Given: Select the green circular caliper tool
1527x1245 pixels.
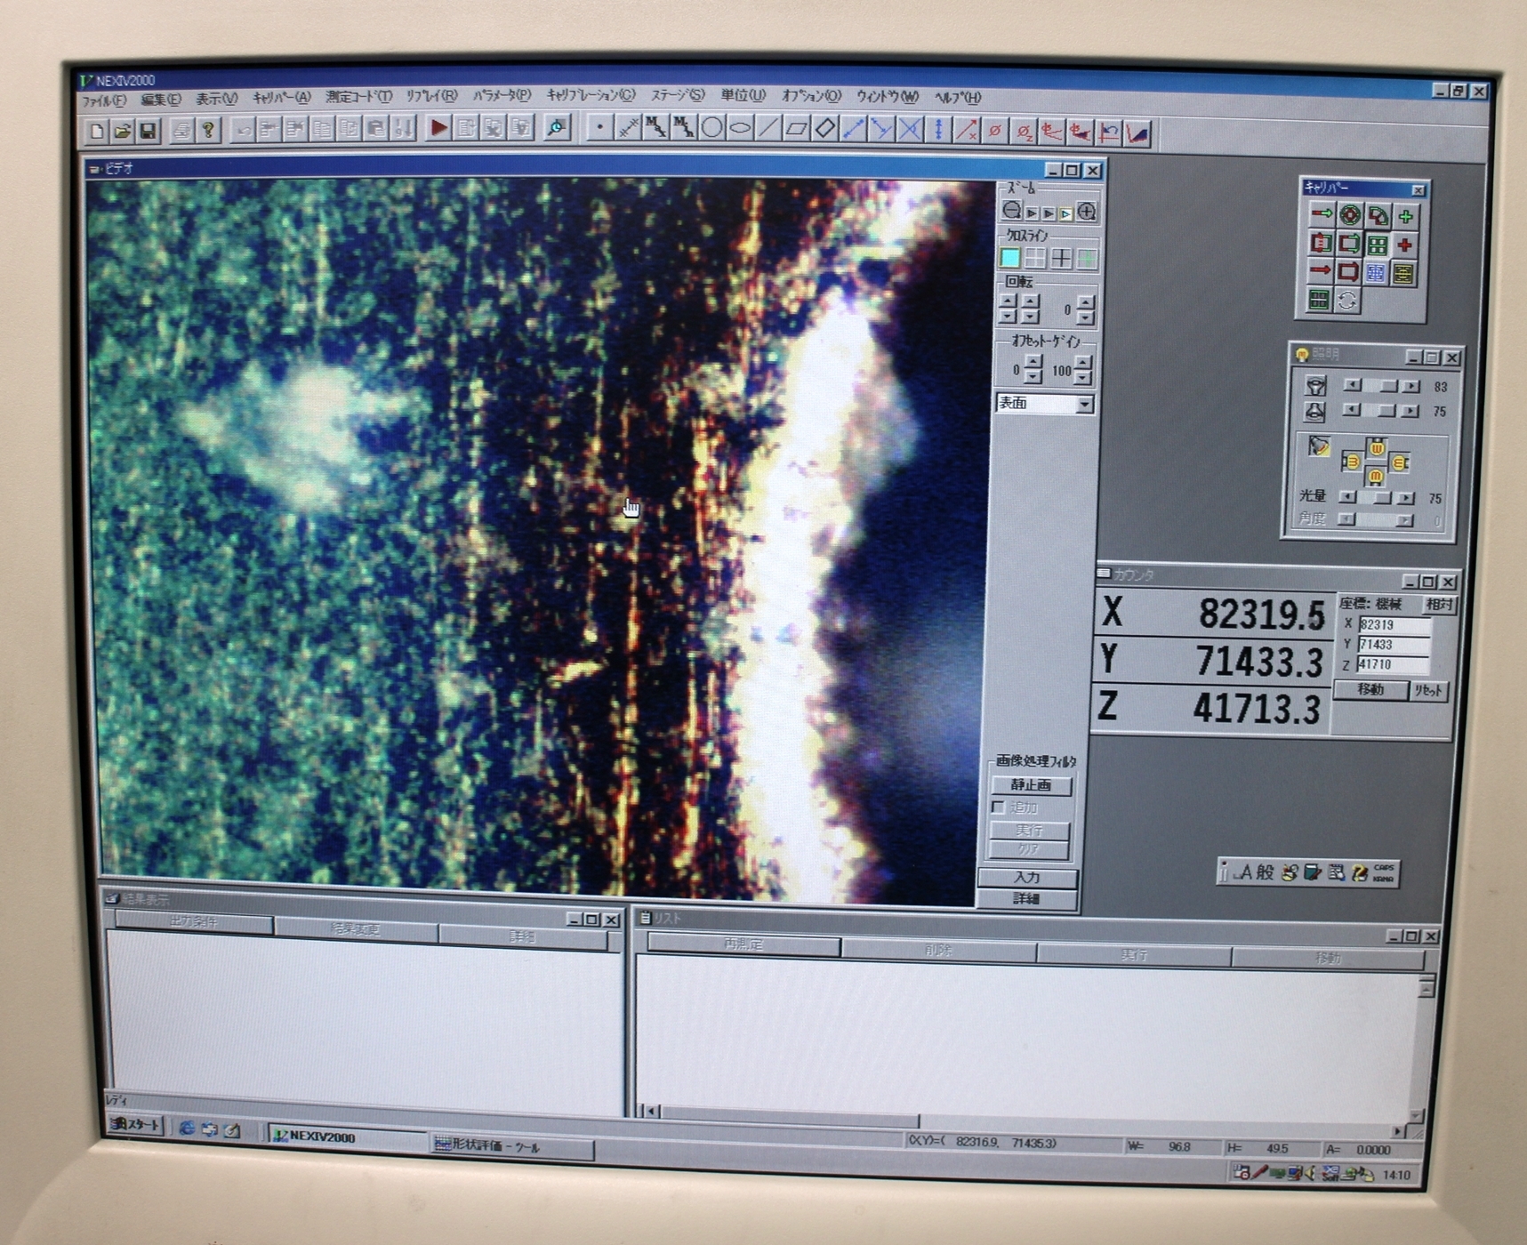Looking at the screenshot, I should click(1350, 214).
